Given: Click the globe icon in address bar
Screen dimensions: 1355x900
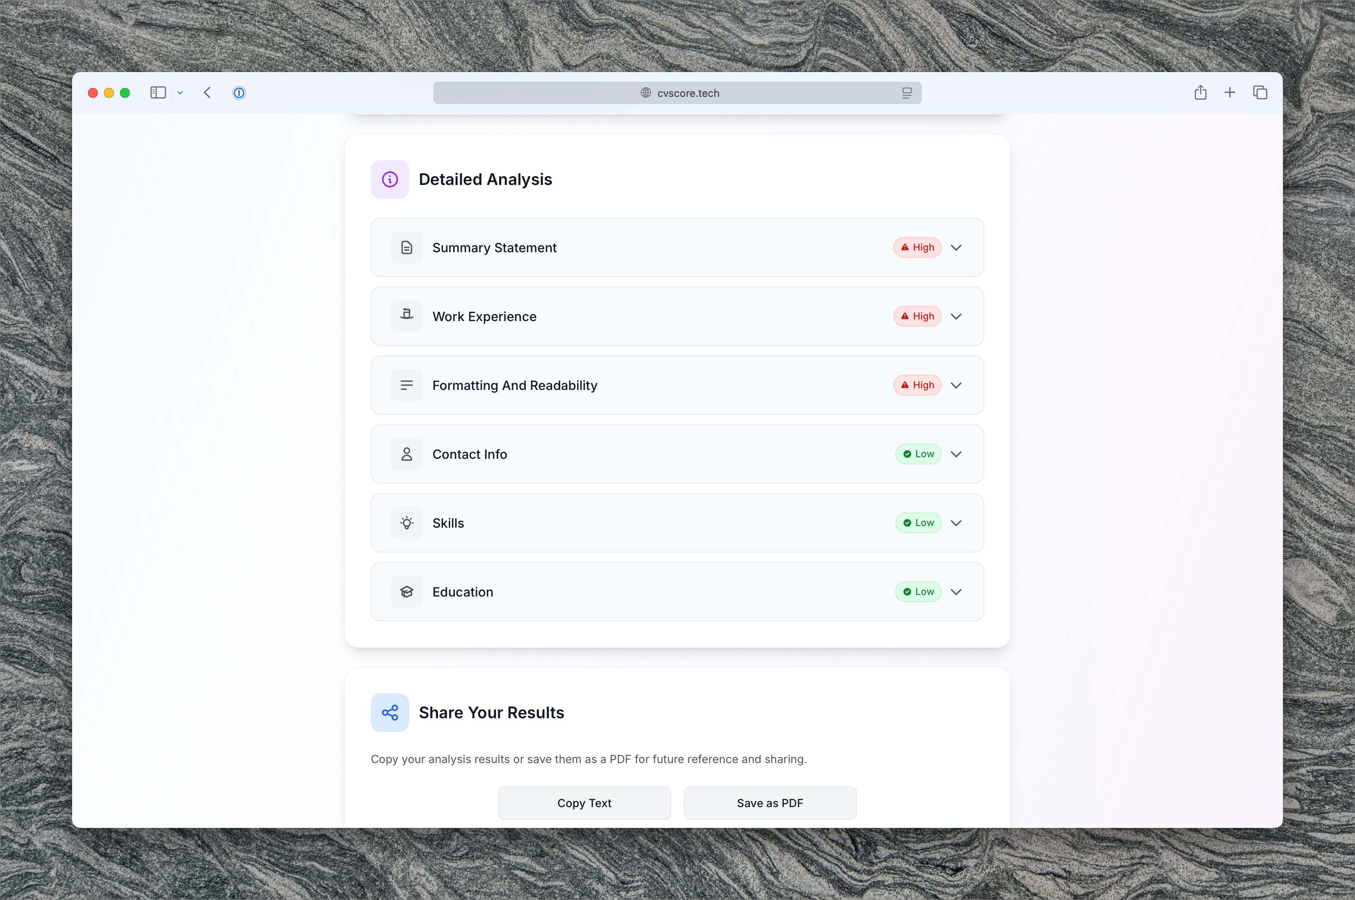Looking at the screenshot, I should 645,92.
